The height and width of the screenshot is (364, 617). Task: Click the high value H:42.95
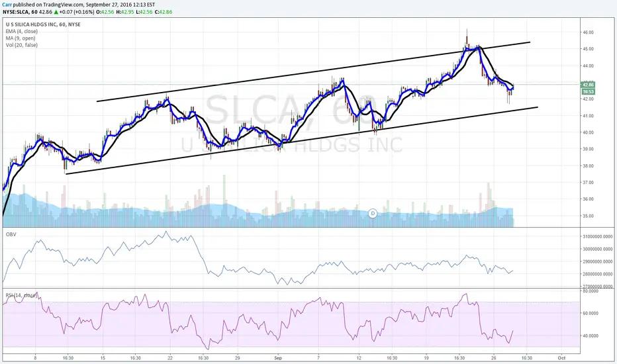[124, 12]
